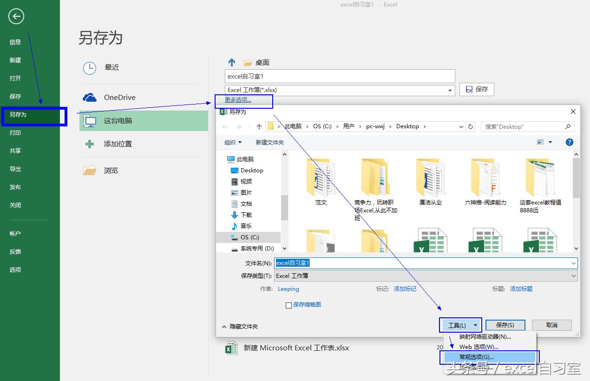Click the forward navigation arrow in dialog
This screenshot has height=381, width=590.
(238, 126)
